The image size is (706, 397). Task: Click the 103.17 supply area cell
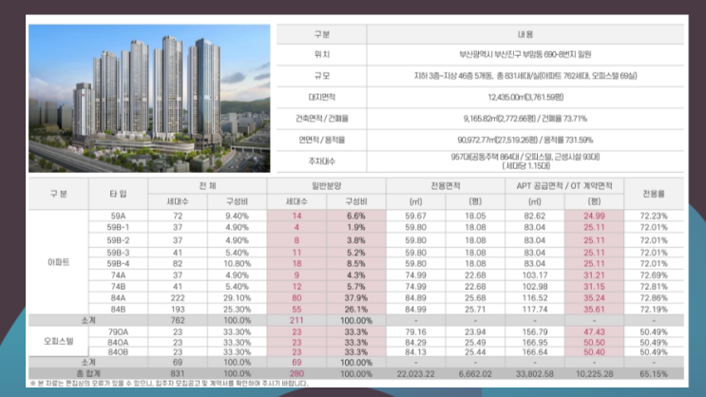point(534,275)
